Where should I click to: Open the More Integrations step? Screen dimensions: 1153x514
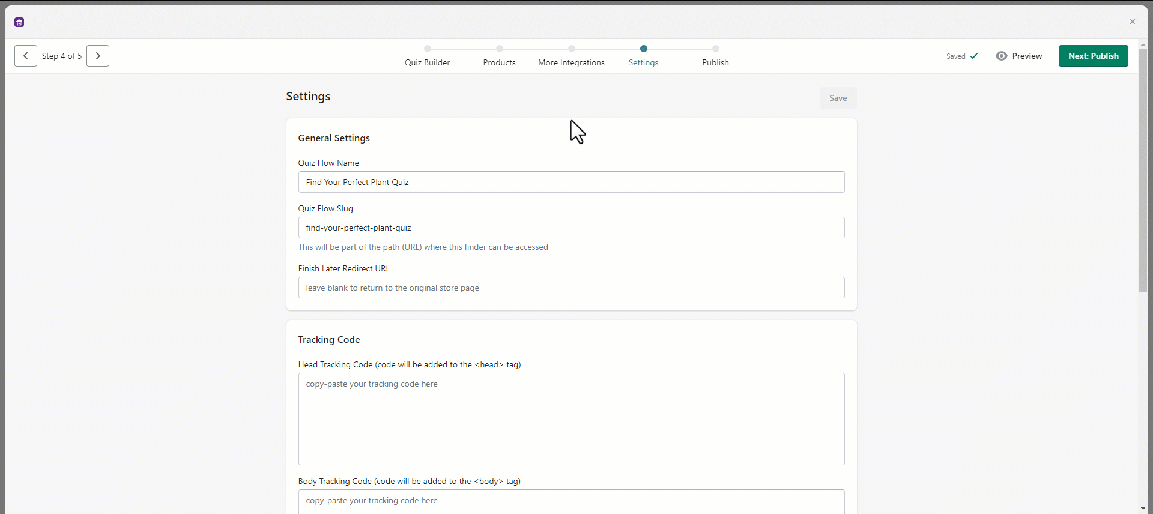[571, 56]
